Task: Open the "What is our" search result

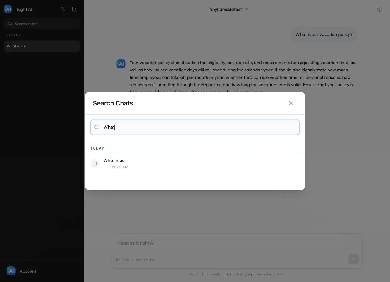Action: coord(195,164)
